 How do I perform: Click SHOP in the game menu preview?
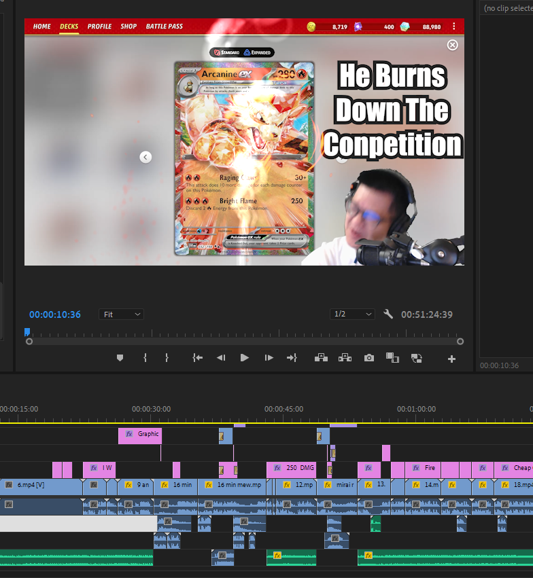[128, 26]
